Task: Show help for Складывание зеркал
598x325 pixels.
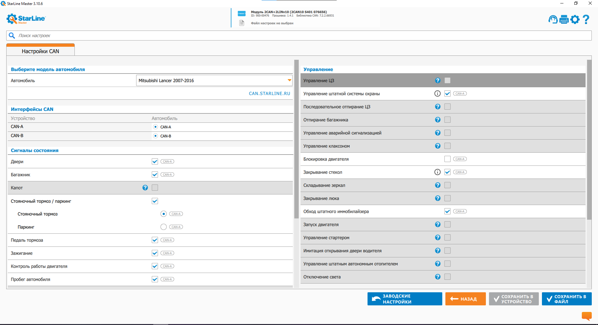Action: tap(438, 185)
